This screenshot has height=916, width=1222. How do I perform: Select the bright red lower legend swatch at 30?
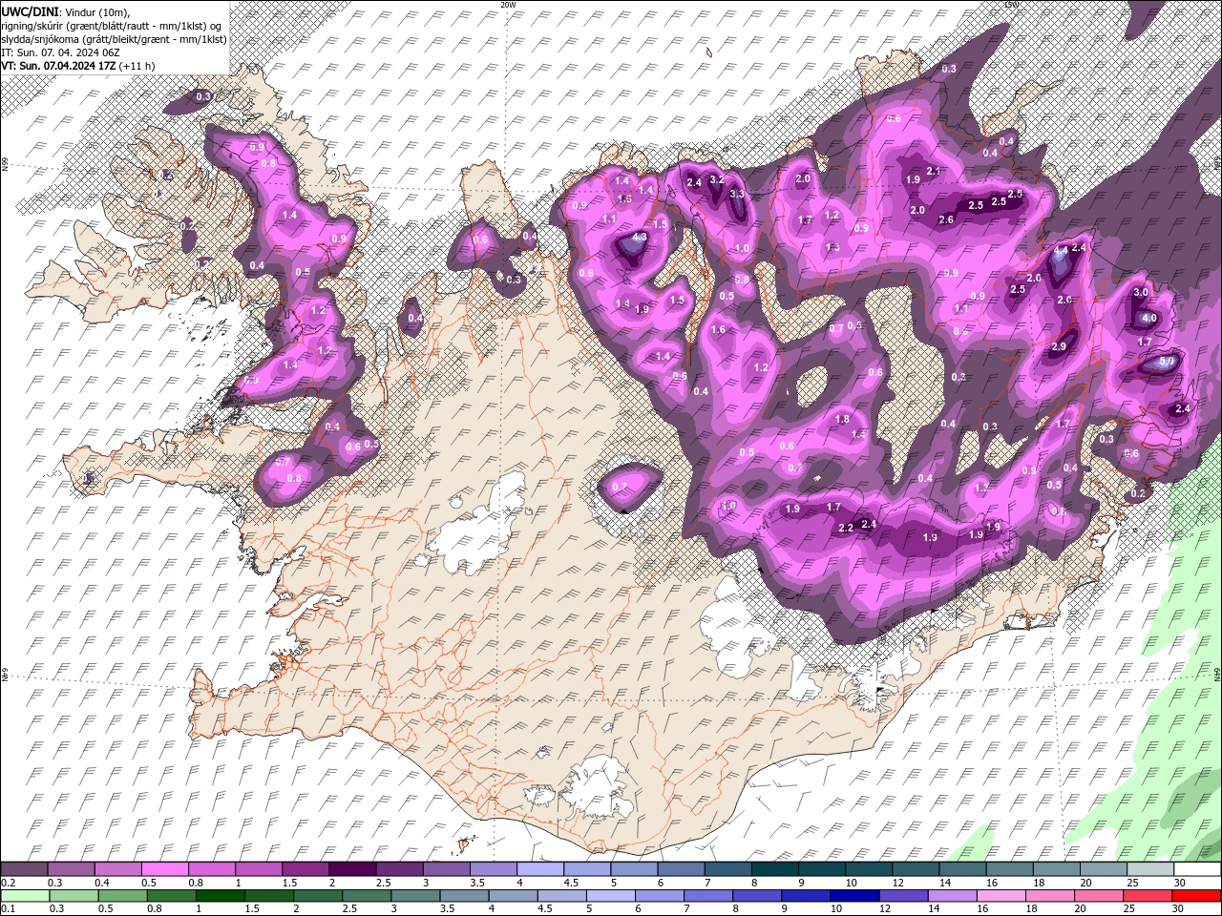pos(1196,896)
